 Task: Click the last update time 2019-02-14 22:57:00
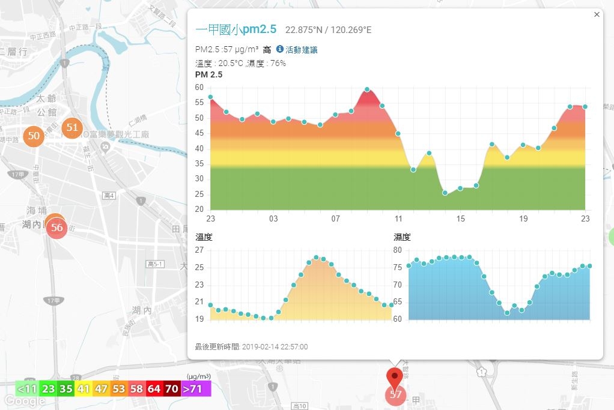(275, 346)
